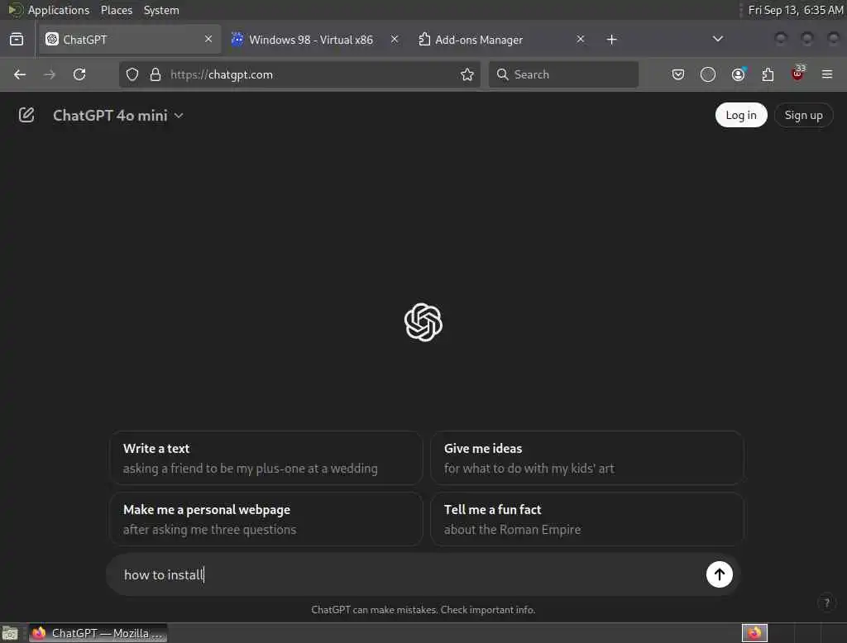The image size is (847, 643).
Task: Open the Extensions puzzle-piece icon
Action: [x=768, y=74]
